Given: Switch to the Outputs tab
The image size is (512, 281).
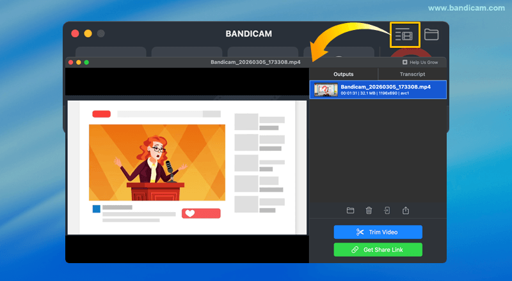Looking at the screenshot, I should tap(343, 74).
